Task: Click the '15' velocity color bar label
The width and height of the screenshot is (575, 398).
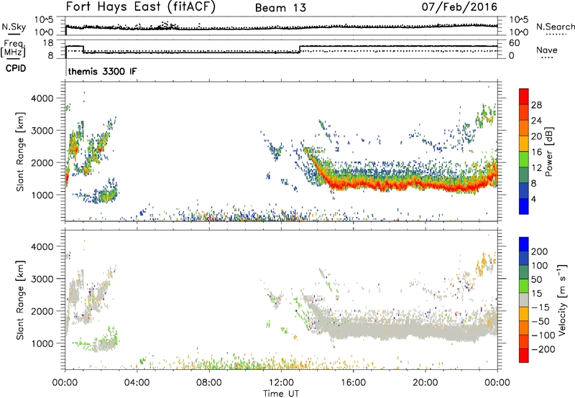Action: [x=536, y=294]
